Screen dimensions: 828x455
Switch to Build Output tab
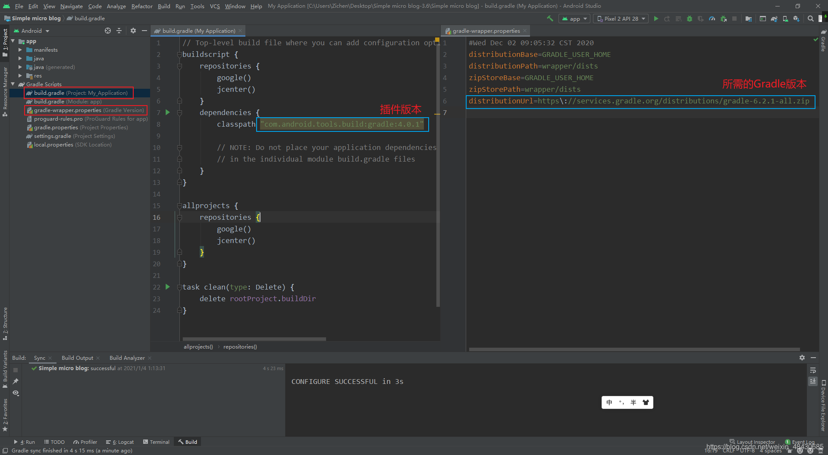[x=77, y=358]
